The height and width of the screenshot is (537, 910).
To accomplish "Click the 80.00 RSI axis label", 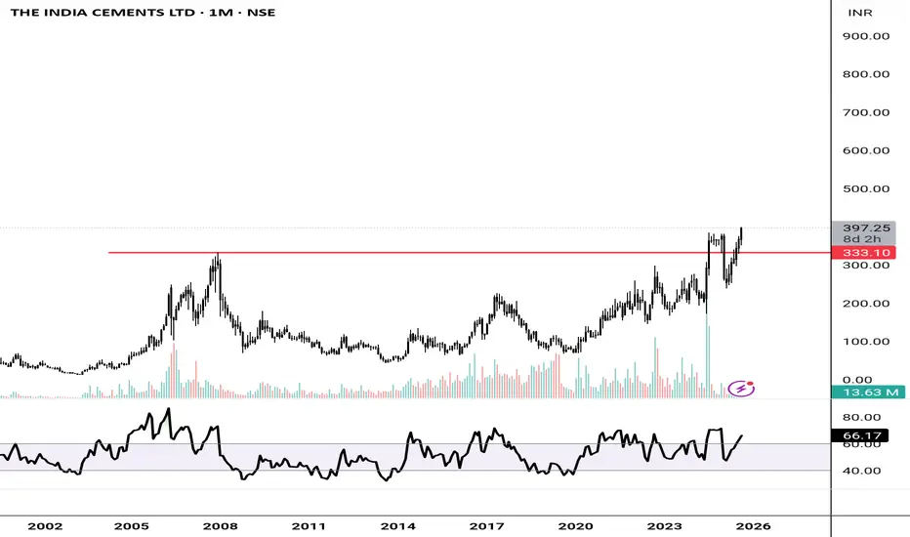I will (x=862, y=418).
